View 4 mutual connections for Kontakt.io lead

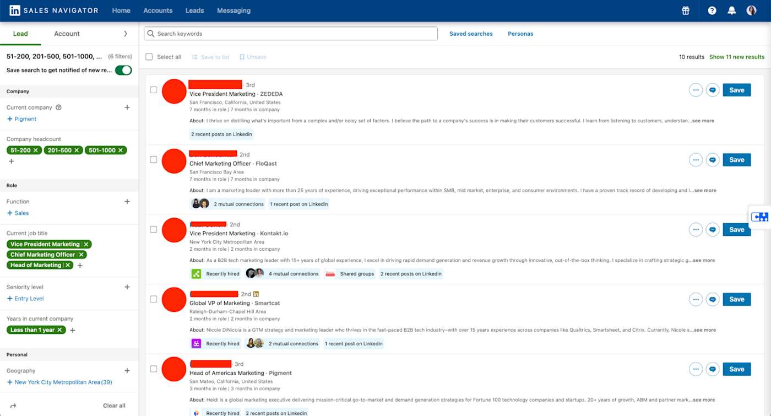tap(283, 274)
